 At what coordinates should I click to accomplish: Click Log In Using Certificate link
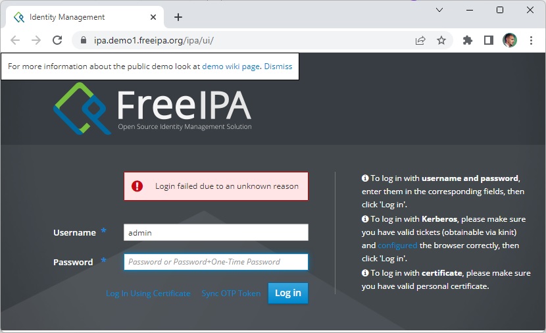click(x=148, y=294)
